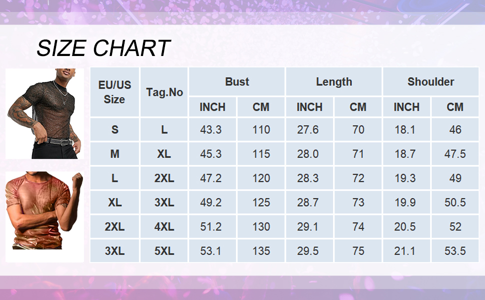Viewport: 485px width, 300px height.
Task: Click the 28.7 length inch value
Action: coord(308,202)
